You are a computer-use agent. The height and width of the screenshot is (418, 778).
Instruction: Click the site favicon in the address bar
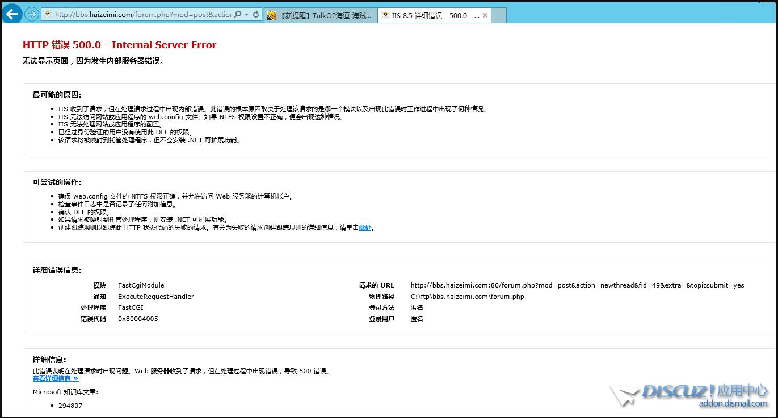[x=48, y=15]
